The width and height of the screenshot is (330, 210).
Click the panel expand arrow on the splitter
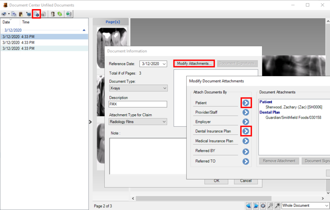click(90, 122)
